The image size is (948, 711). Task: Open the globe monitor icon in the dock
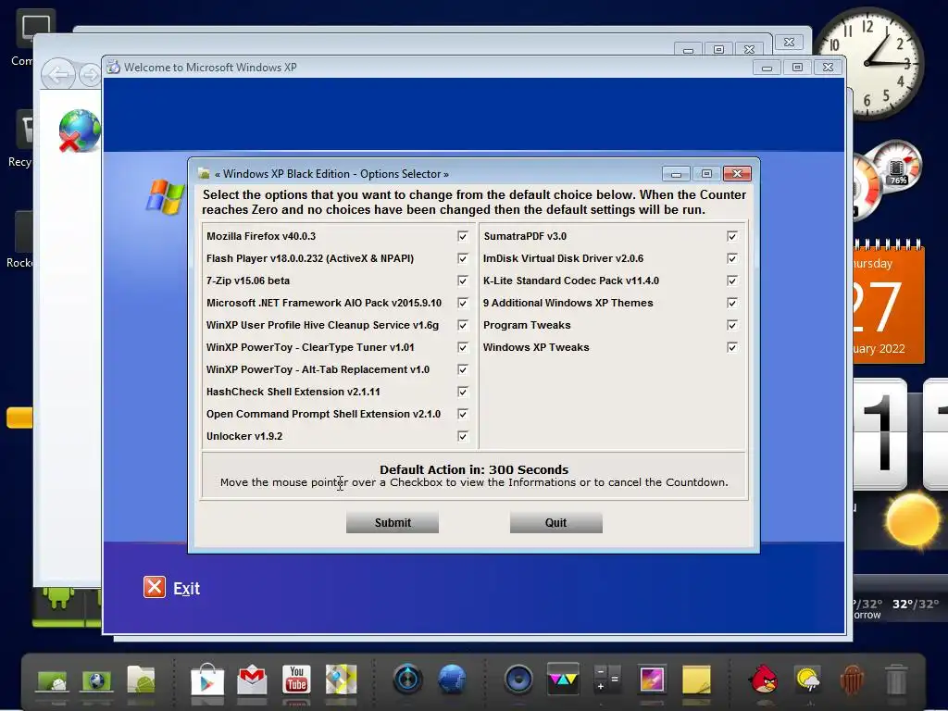(96, 680)
